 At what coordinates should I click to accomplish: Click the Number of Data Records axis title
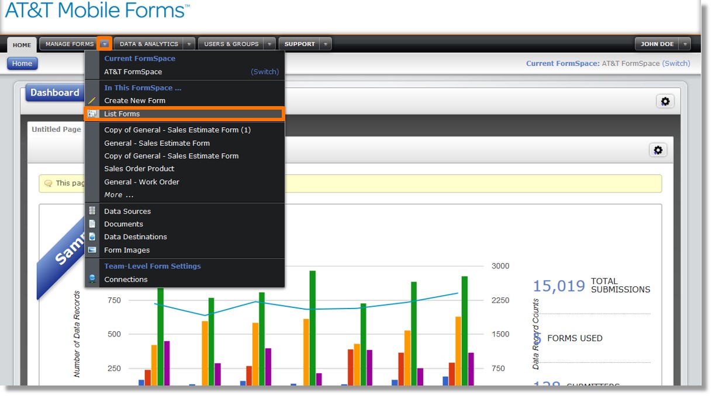[77, 334]
